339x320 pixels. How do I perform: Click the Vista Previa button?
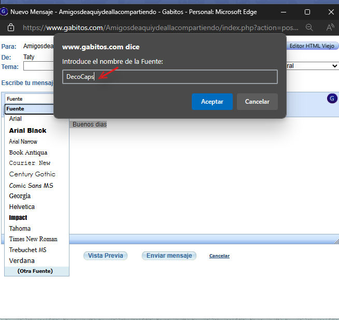105,256
